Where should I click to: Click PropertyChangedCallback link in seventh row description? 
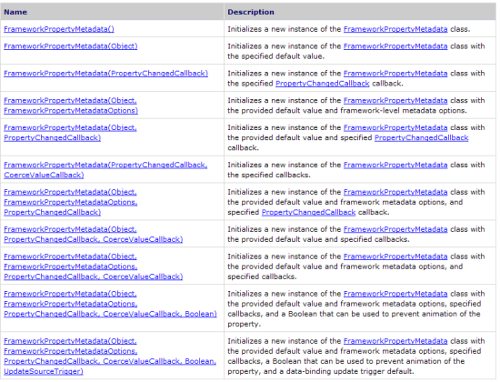coord(308,212)
